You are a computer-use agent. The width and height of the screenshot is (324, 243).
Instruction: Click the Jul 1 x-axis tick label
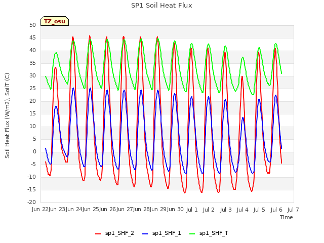(x=192, y=210)
